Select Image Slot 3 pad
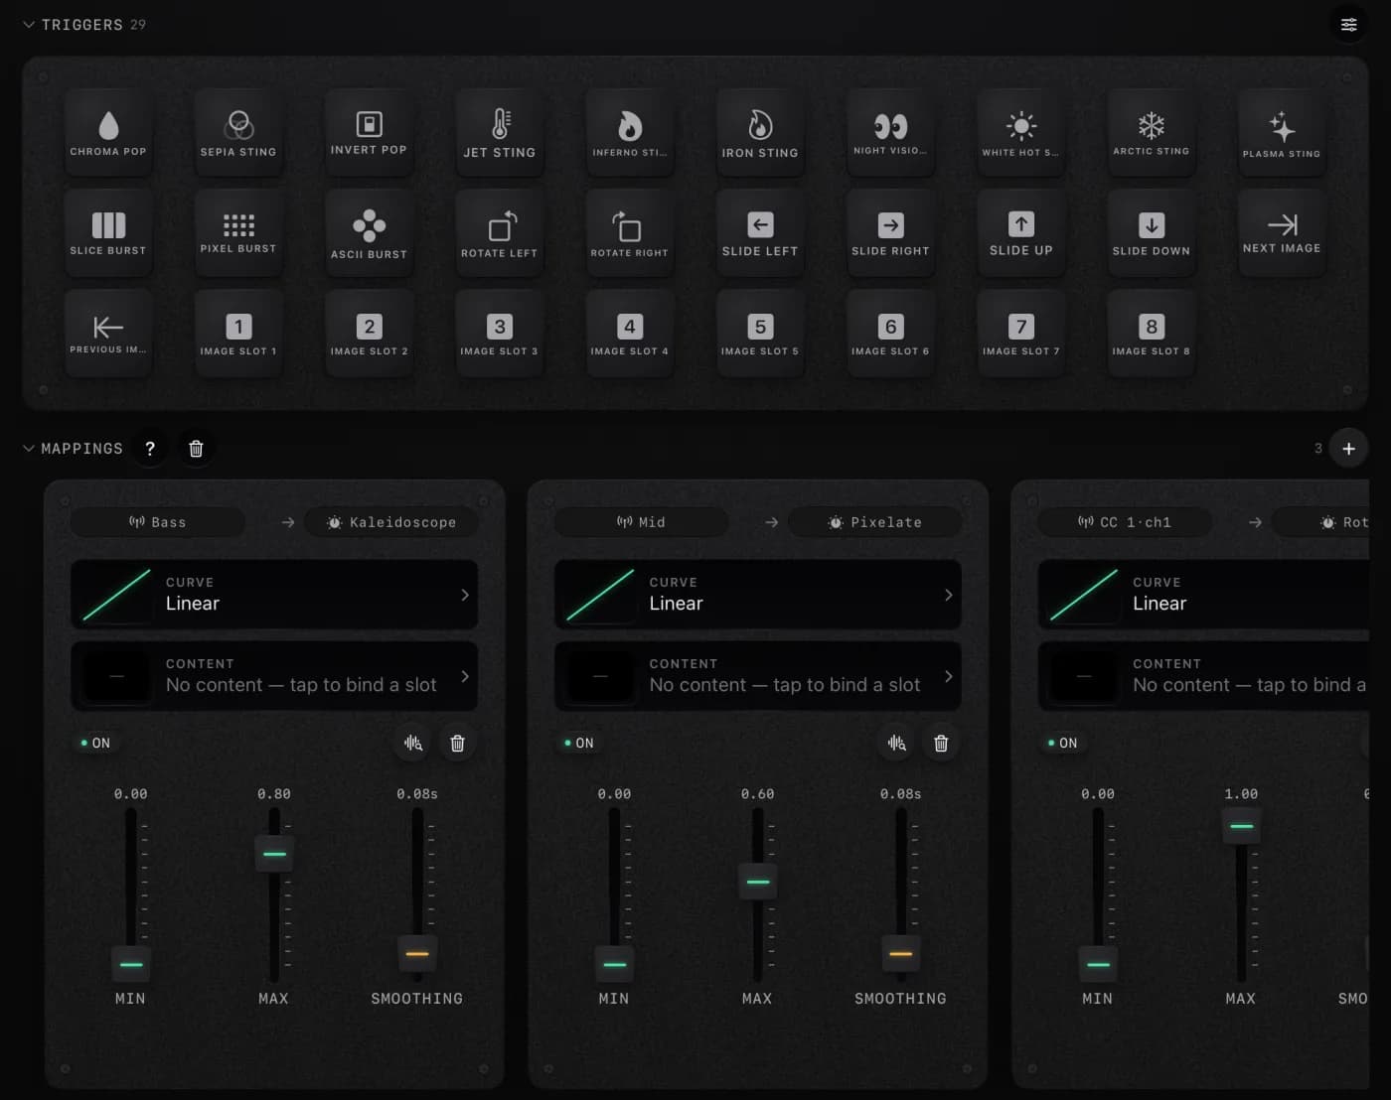 coord(500,334)
